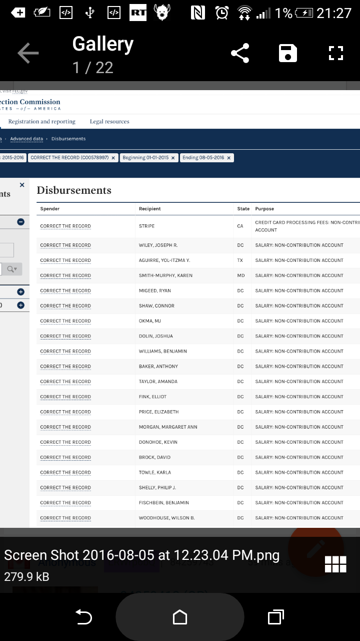Select recipient OKMA, MJ
The height and width of the screenshot is (641, 360).
(x=150, y=321)
